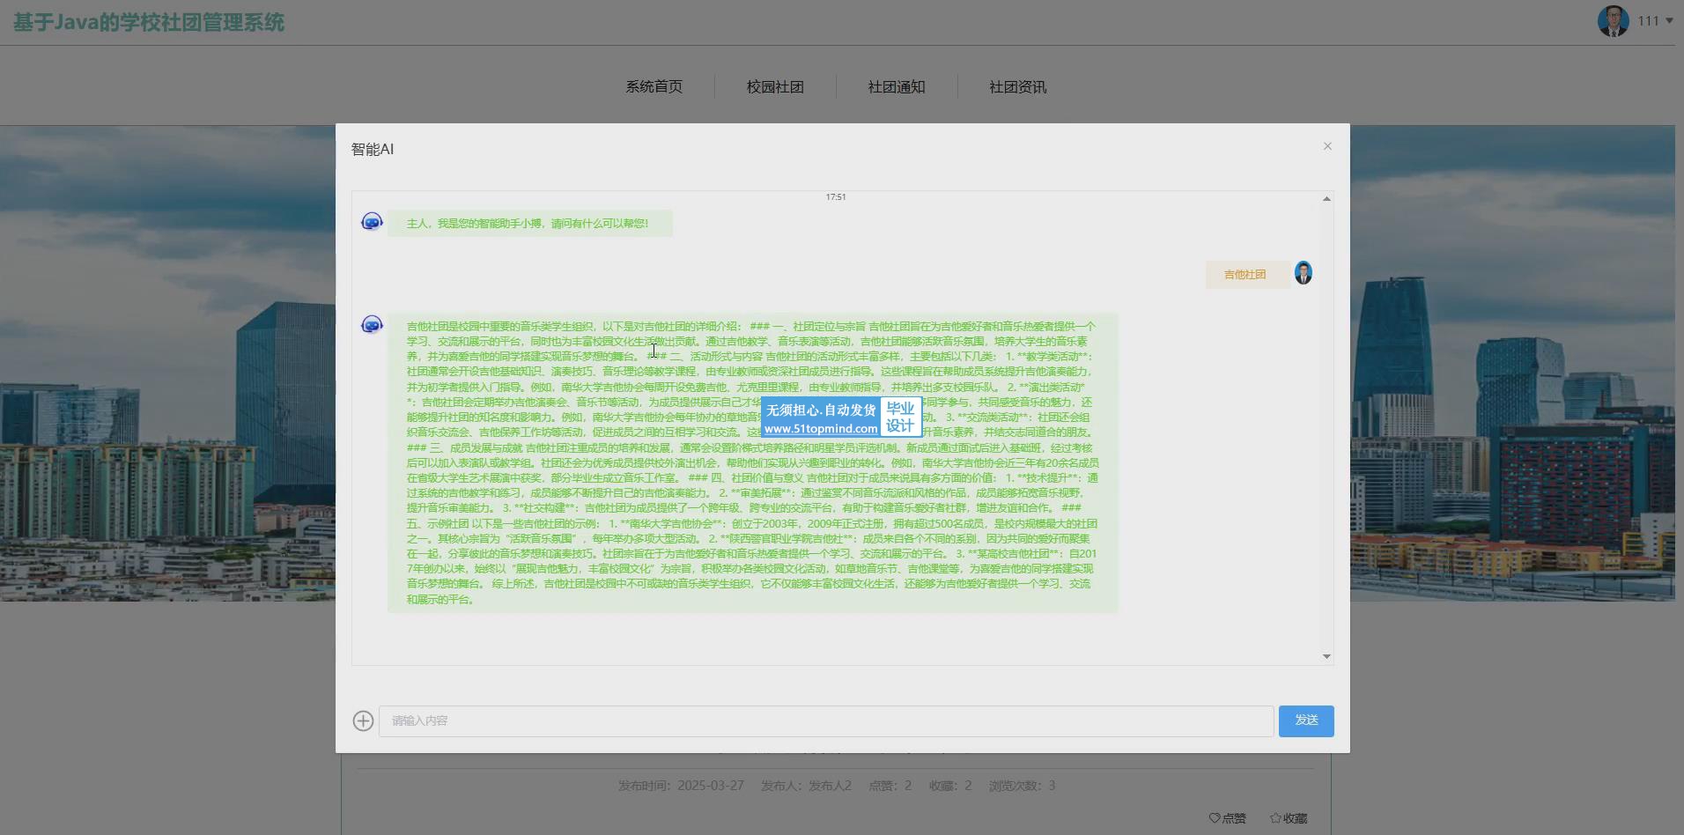This screenshot has height=835, width=1684.
Task: Click robot avatar beside the long AI reply
Action: click(372, 325)
